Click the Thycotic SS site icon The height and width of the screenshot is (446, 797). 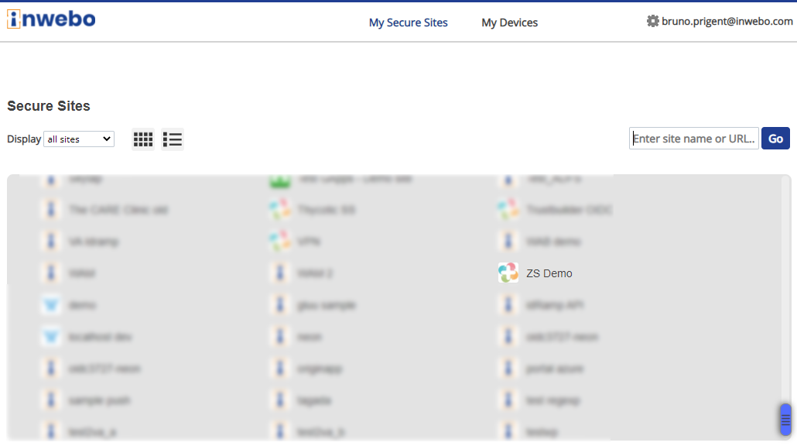point(279,210)
